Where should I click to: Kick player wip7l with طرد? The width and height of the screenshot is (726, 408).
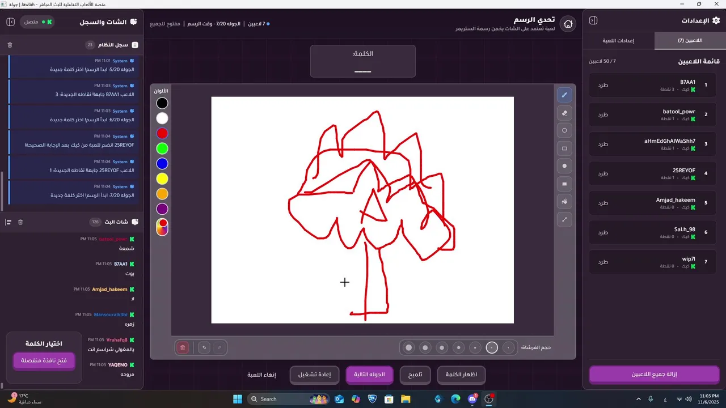603,262
